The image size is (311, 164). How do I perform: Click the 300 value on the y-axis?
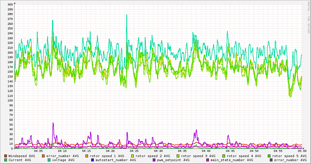pyautogui.click(x=10, y=5)
